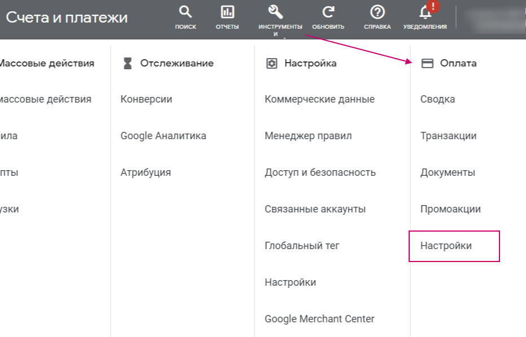Open Менеджер правил
The height and width of the screenshot is (337, 526).
pyautogui.click(x=308, y=136)
